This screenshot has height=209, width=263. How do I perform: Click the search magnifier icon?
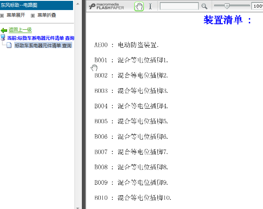pos(204,6)
